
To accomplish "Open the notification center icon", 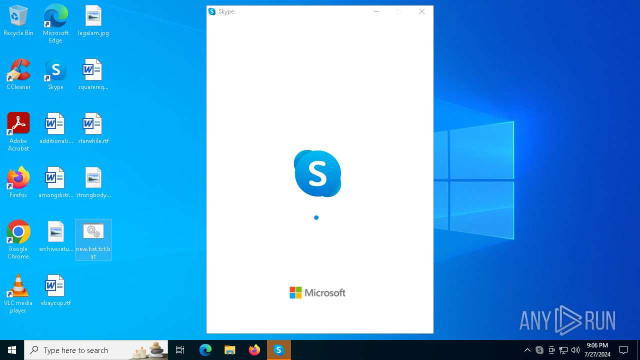I will (623, 350).
